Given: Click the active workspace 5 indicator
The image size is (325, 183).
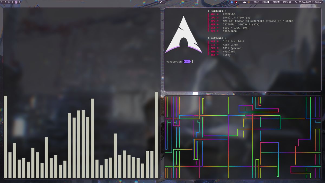Looking at the screenshot, I should click(x=16, y=2).
